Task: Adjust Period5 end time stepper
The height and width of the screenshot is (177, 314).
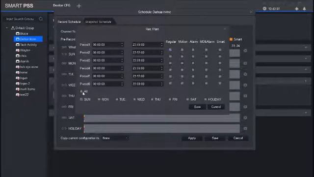Action: pyautogui.click(x=161, y=76)
